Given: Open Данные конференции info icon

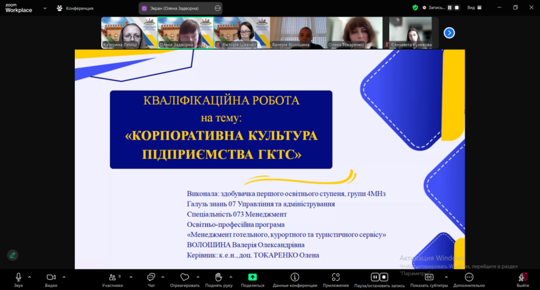Looking at the screenshot, I should point(295,279).
